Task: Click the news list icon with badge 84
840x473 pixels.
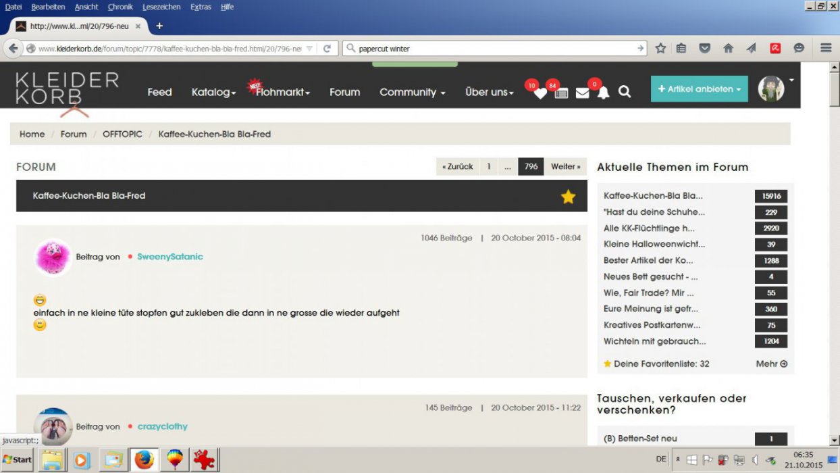Action: pyautogui.click(x=561, y=93)
